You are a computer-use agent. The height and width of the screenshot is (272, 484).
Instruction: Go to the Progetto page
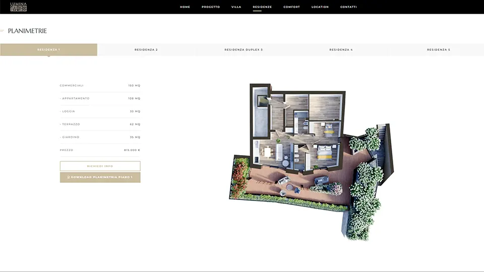[211, 7]
